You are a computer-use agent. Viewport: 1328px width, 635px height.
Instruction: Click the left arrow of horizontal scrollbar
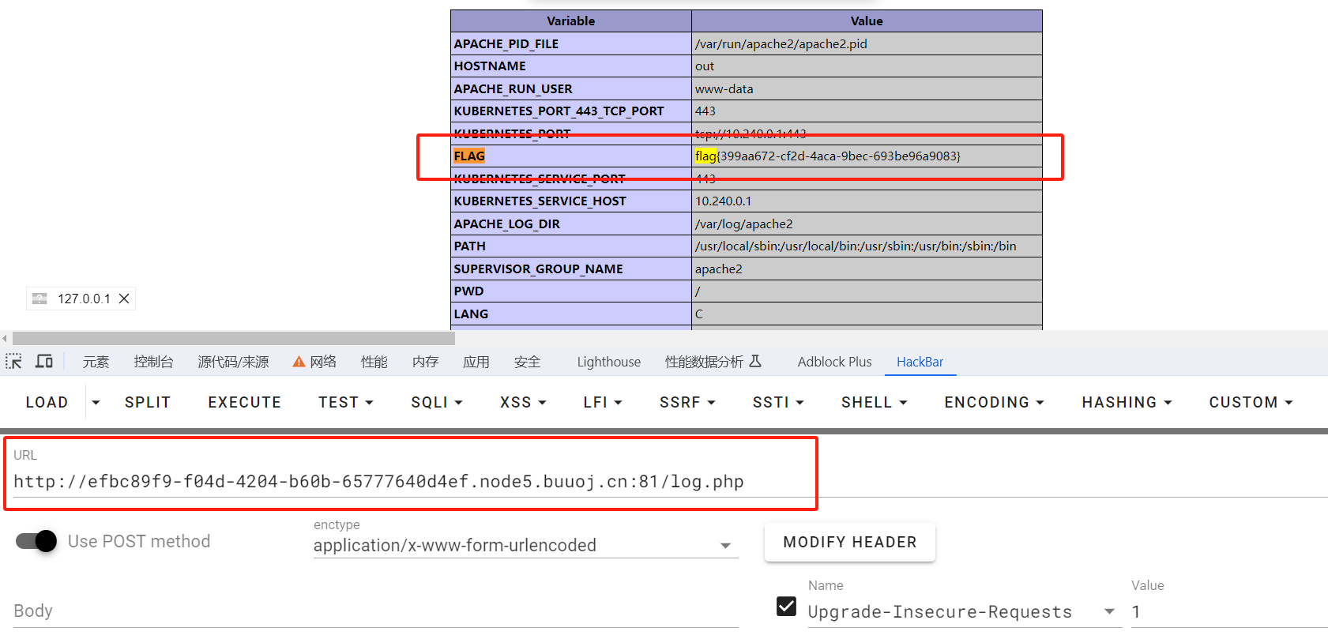pos(5,338)
